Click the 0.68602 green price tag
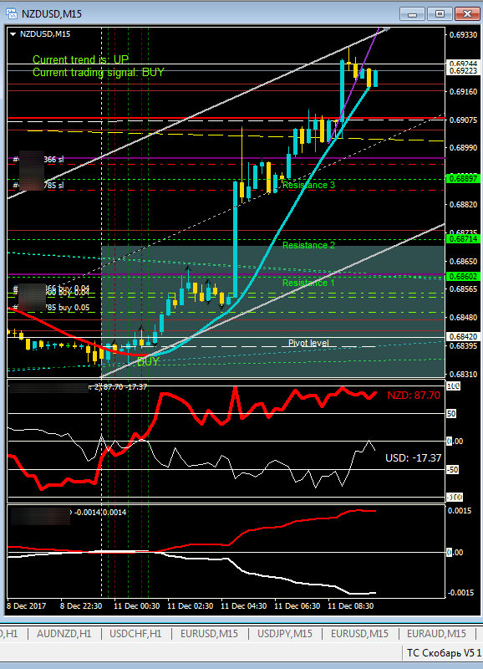The height and width of the screenshot is (669, 483). [x=462, y=277]
